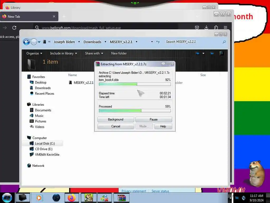The image size is (270, 203).
Task: Show hidden tray icons arrow
Action: (230, 198)
